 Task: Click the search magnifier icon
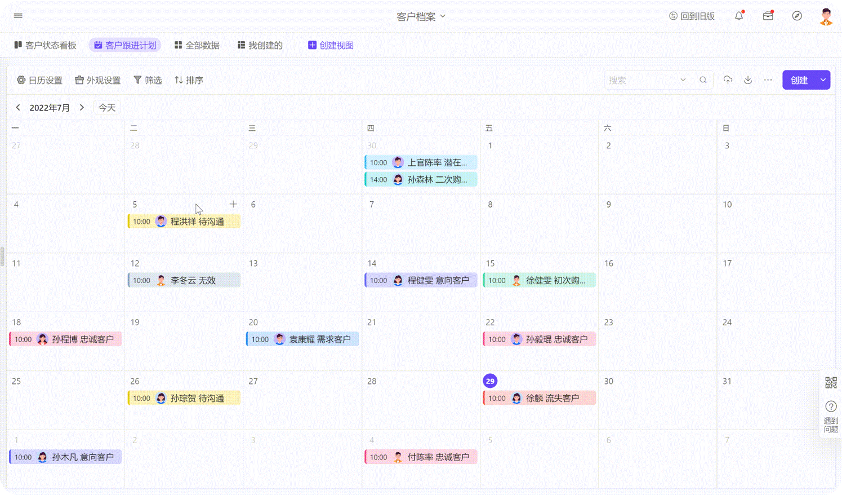tap(703, 80)
